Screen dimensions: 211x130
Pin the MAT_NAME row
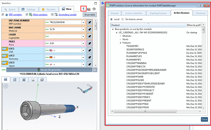[x=89, y=29]
